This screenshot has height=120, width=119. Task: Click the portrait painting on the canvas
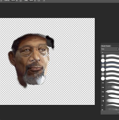pyautogui.click(x=31, y=60)
